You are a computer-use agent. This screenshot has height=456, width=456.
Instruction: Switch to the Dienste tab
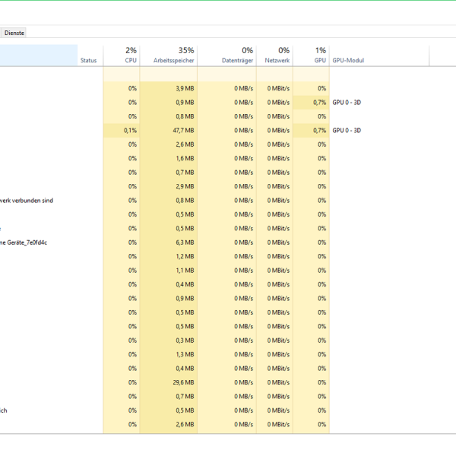click(14, 33)
